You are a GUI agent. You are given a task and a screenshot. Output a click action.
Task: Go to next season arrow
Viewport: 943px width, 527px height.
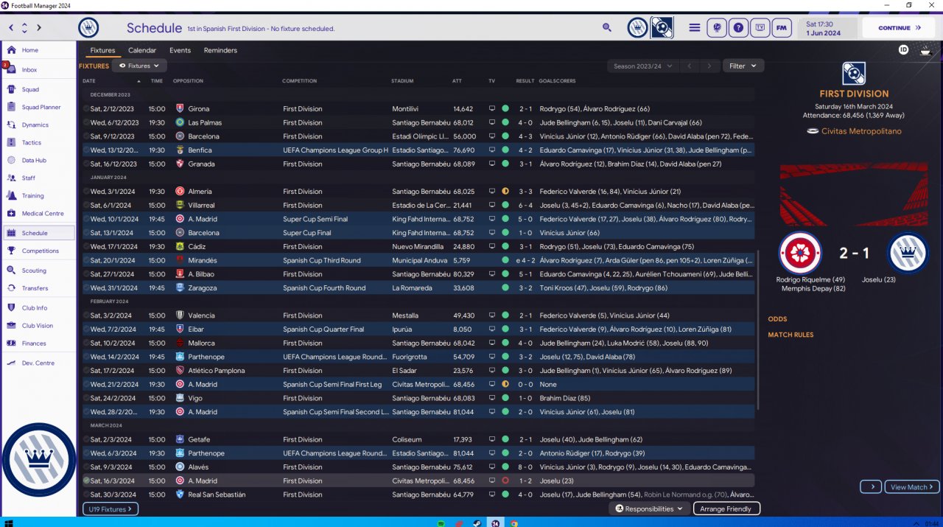click(x=709, y=66)
